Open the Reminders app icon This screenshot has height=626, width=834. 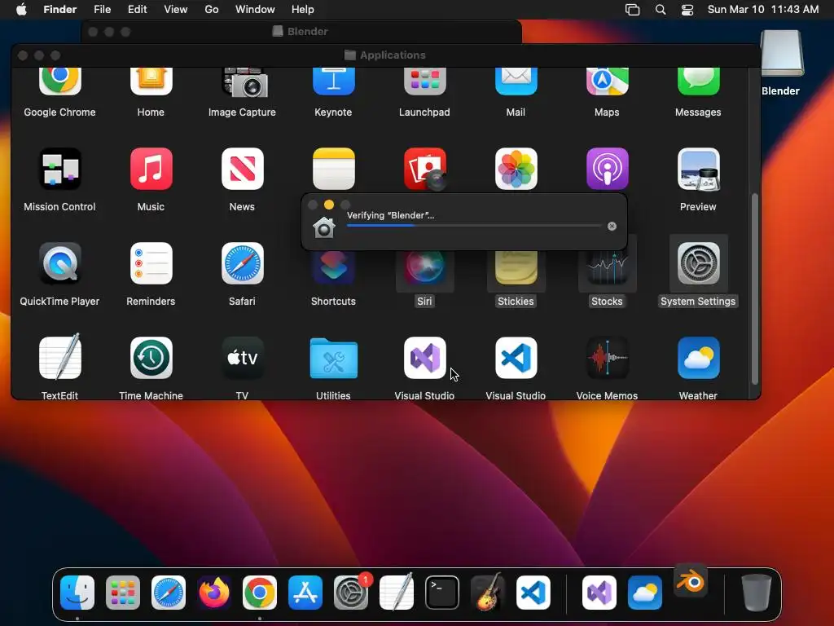151,263
